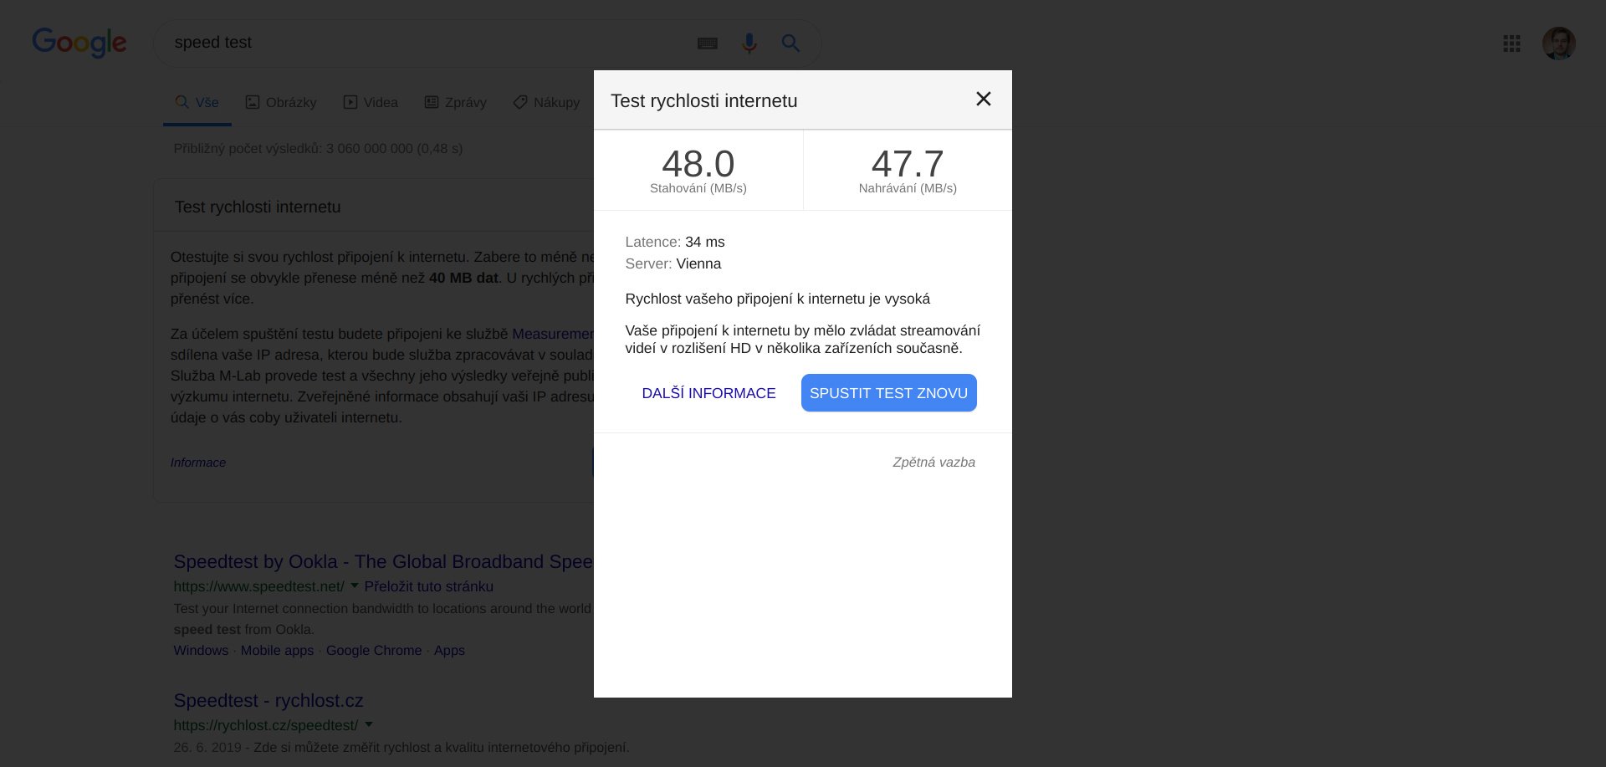Open the Windows sitelink
1606x767 pixels.
201,651
